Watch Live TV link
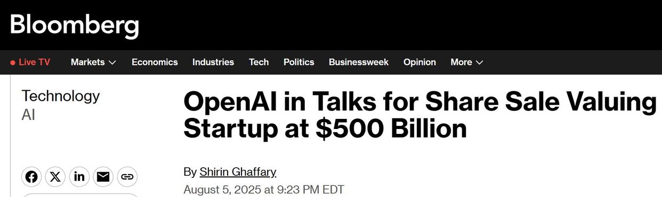This screenshot has height=197, width=662. (30, 62)
